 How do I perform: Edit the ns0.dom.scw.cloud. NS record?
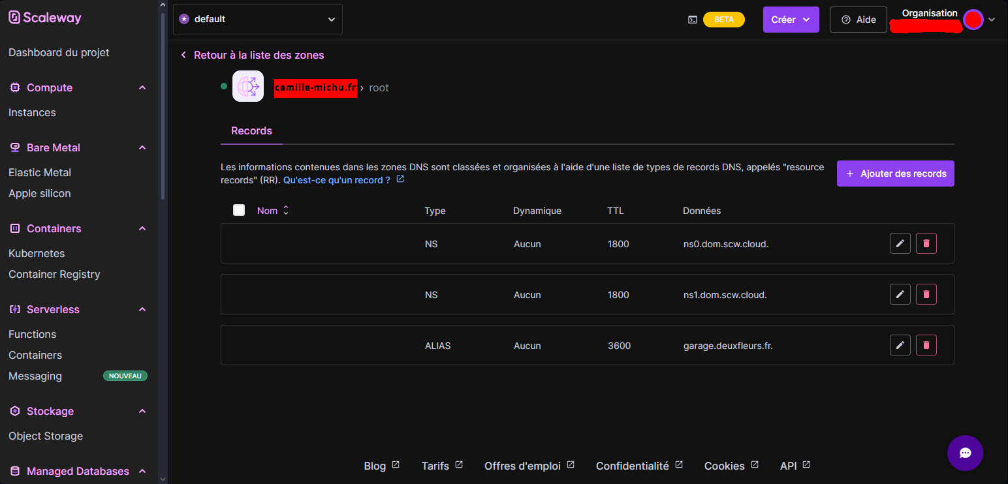pyautogui.click(x=900, y=243)
